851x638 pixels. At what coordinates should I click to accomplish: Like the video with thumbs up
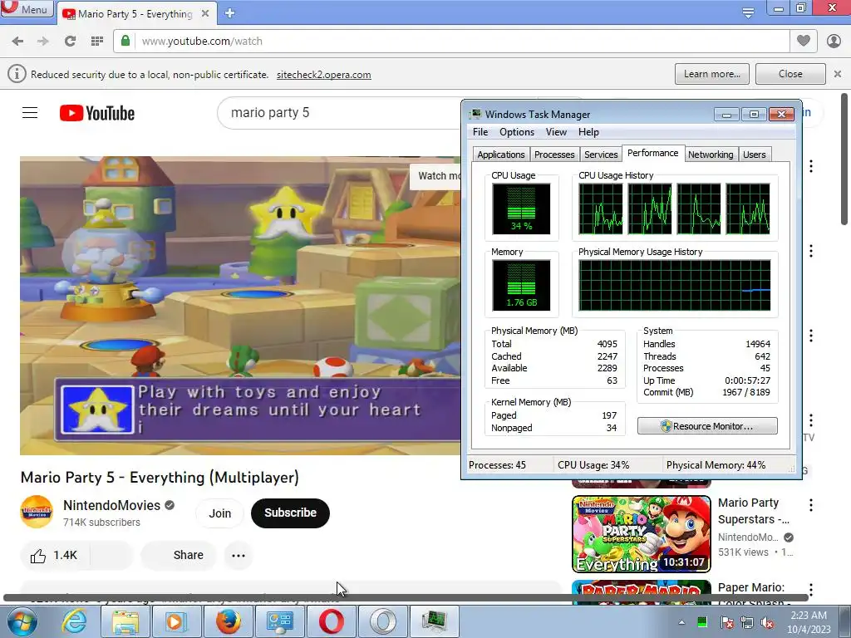(x=54, y=556)
